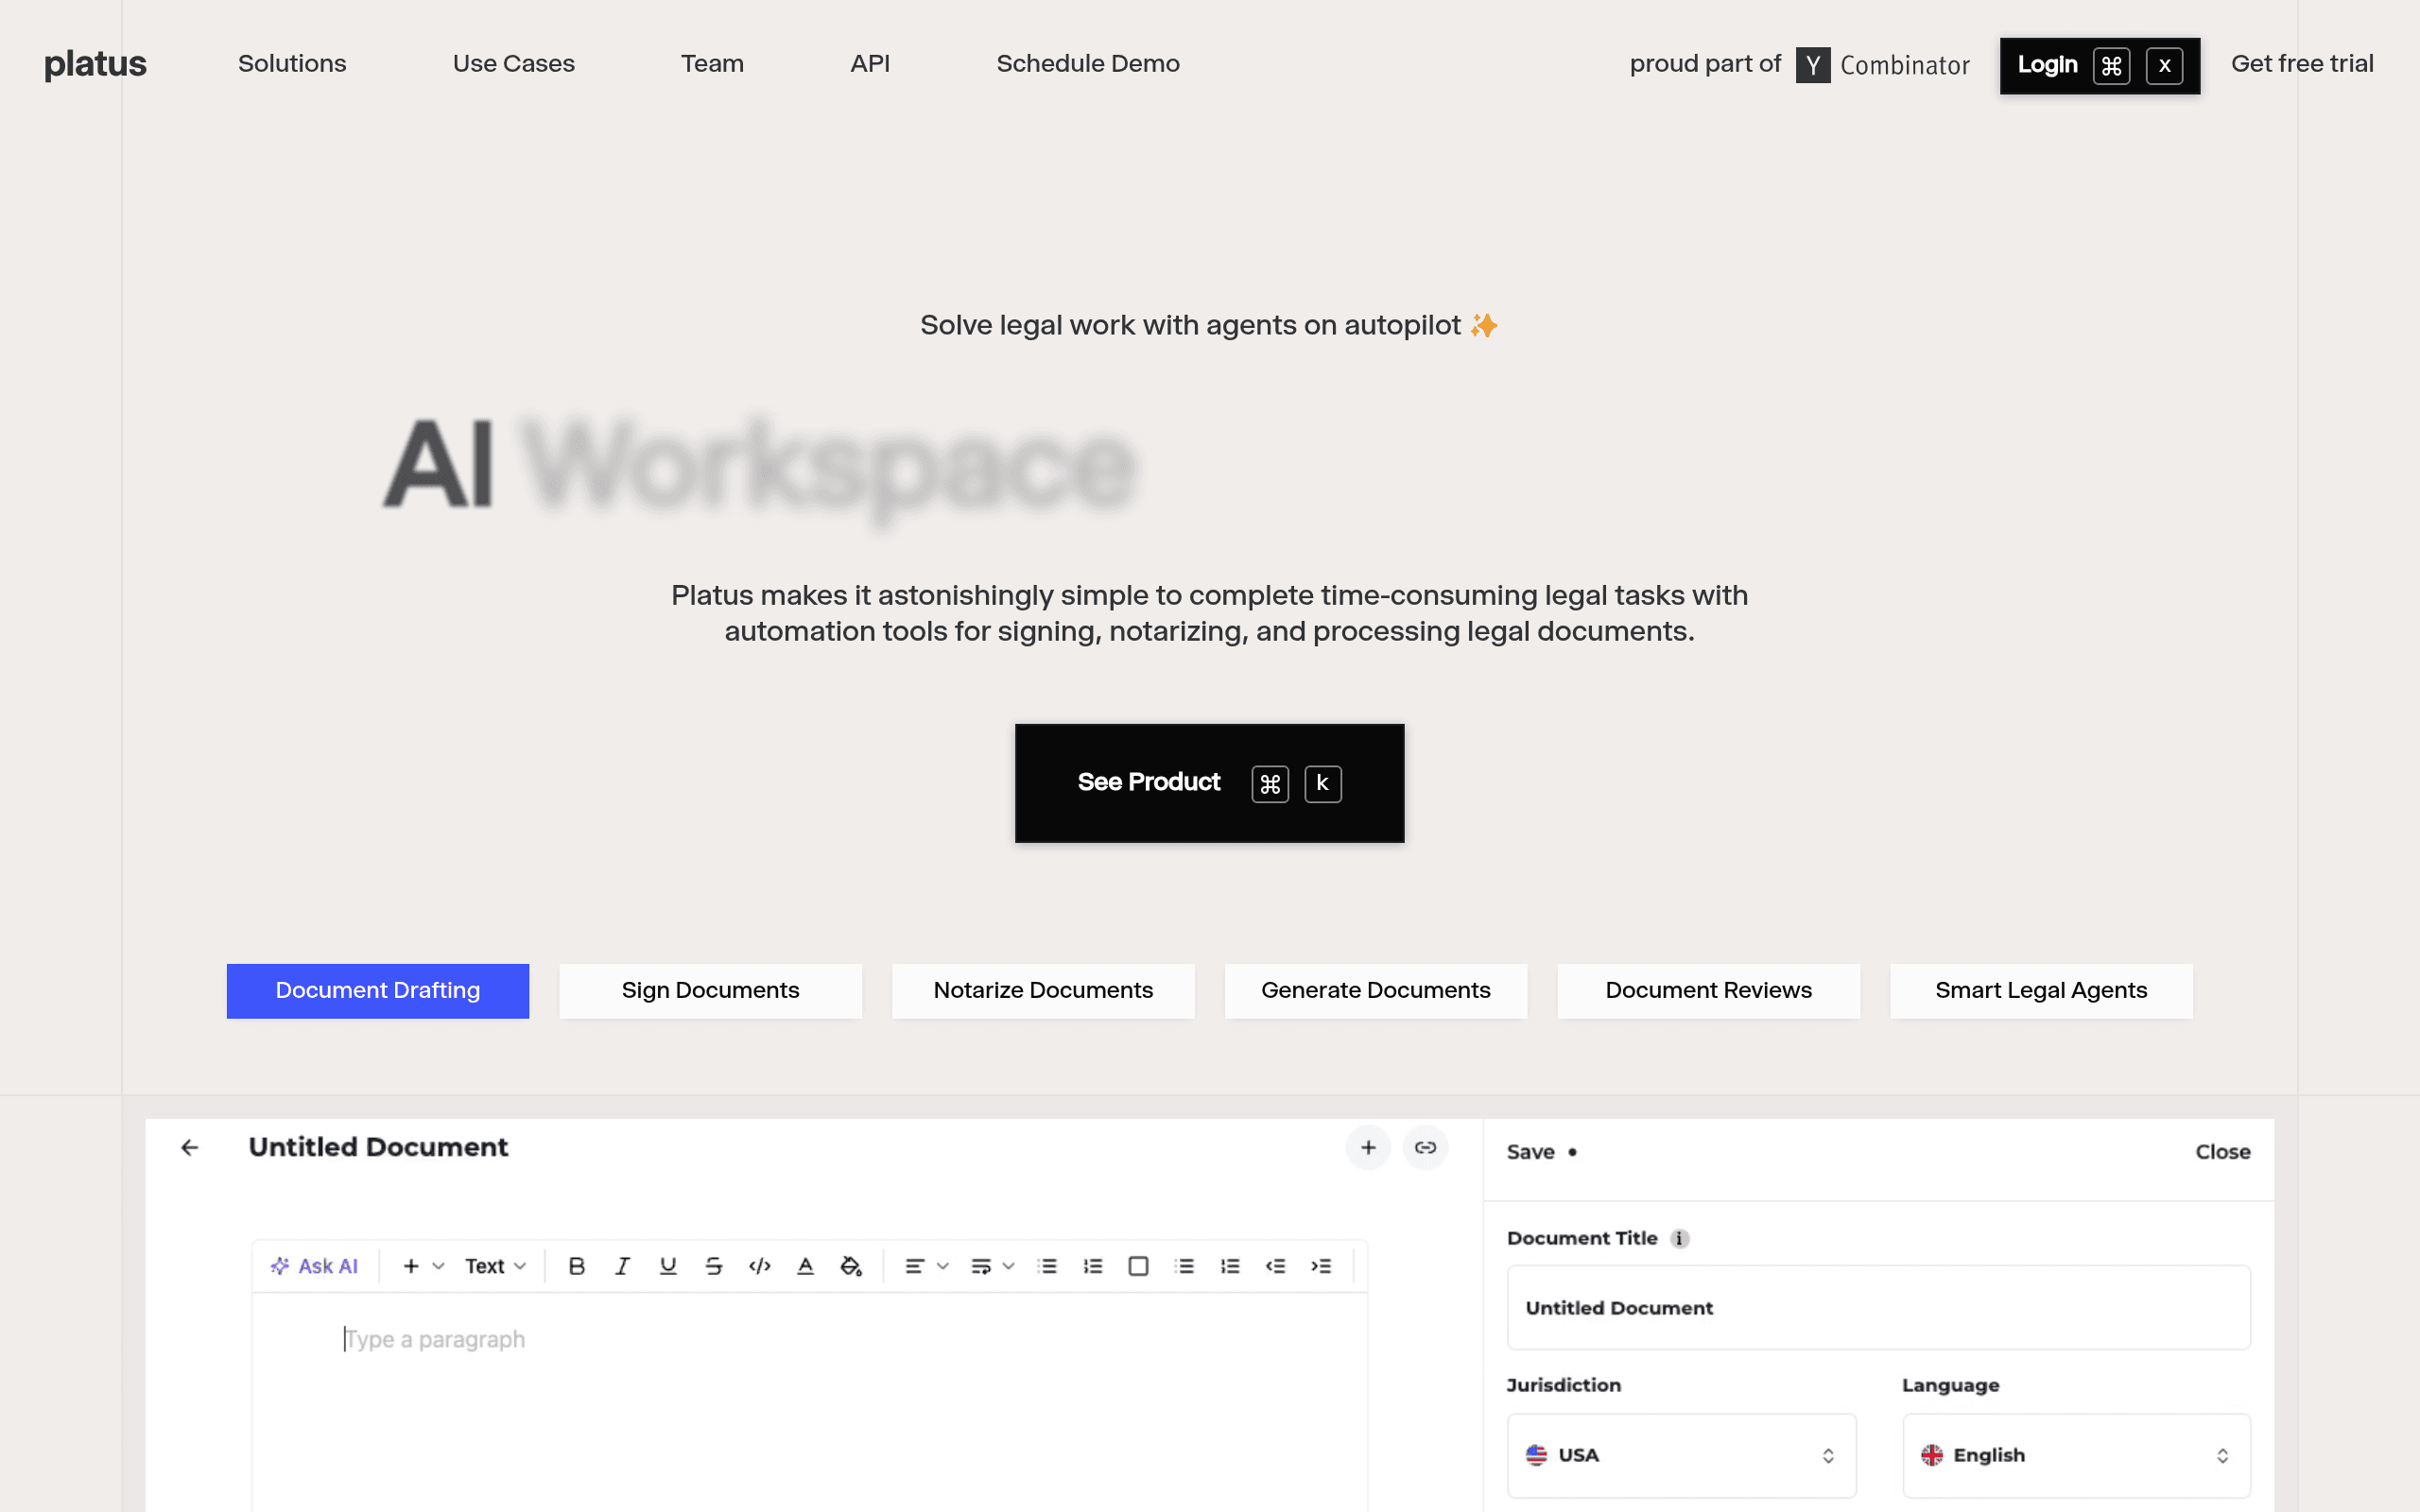Switch to the Sign Documents tab
The height and width of the screenshot is (1512, 2420).
(710, 991)
